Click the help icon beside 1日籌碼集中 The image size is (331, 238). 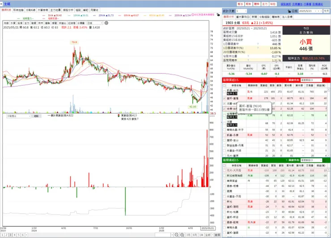(258, 44)
